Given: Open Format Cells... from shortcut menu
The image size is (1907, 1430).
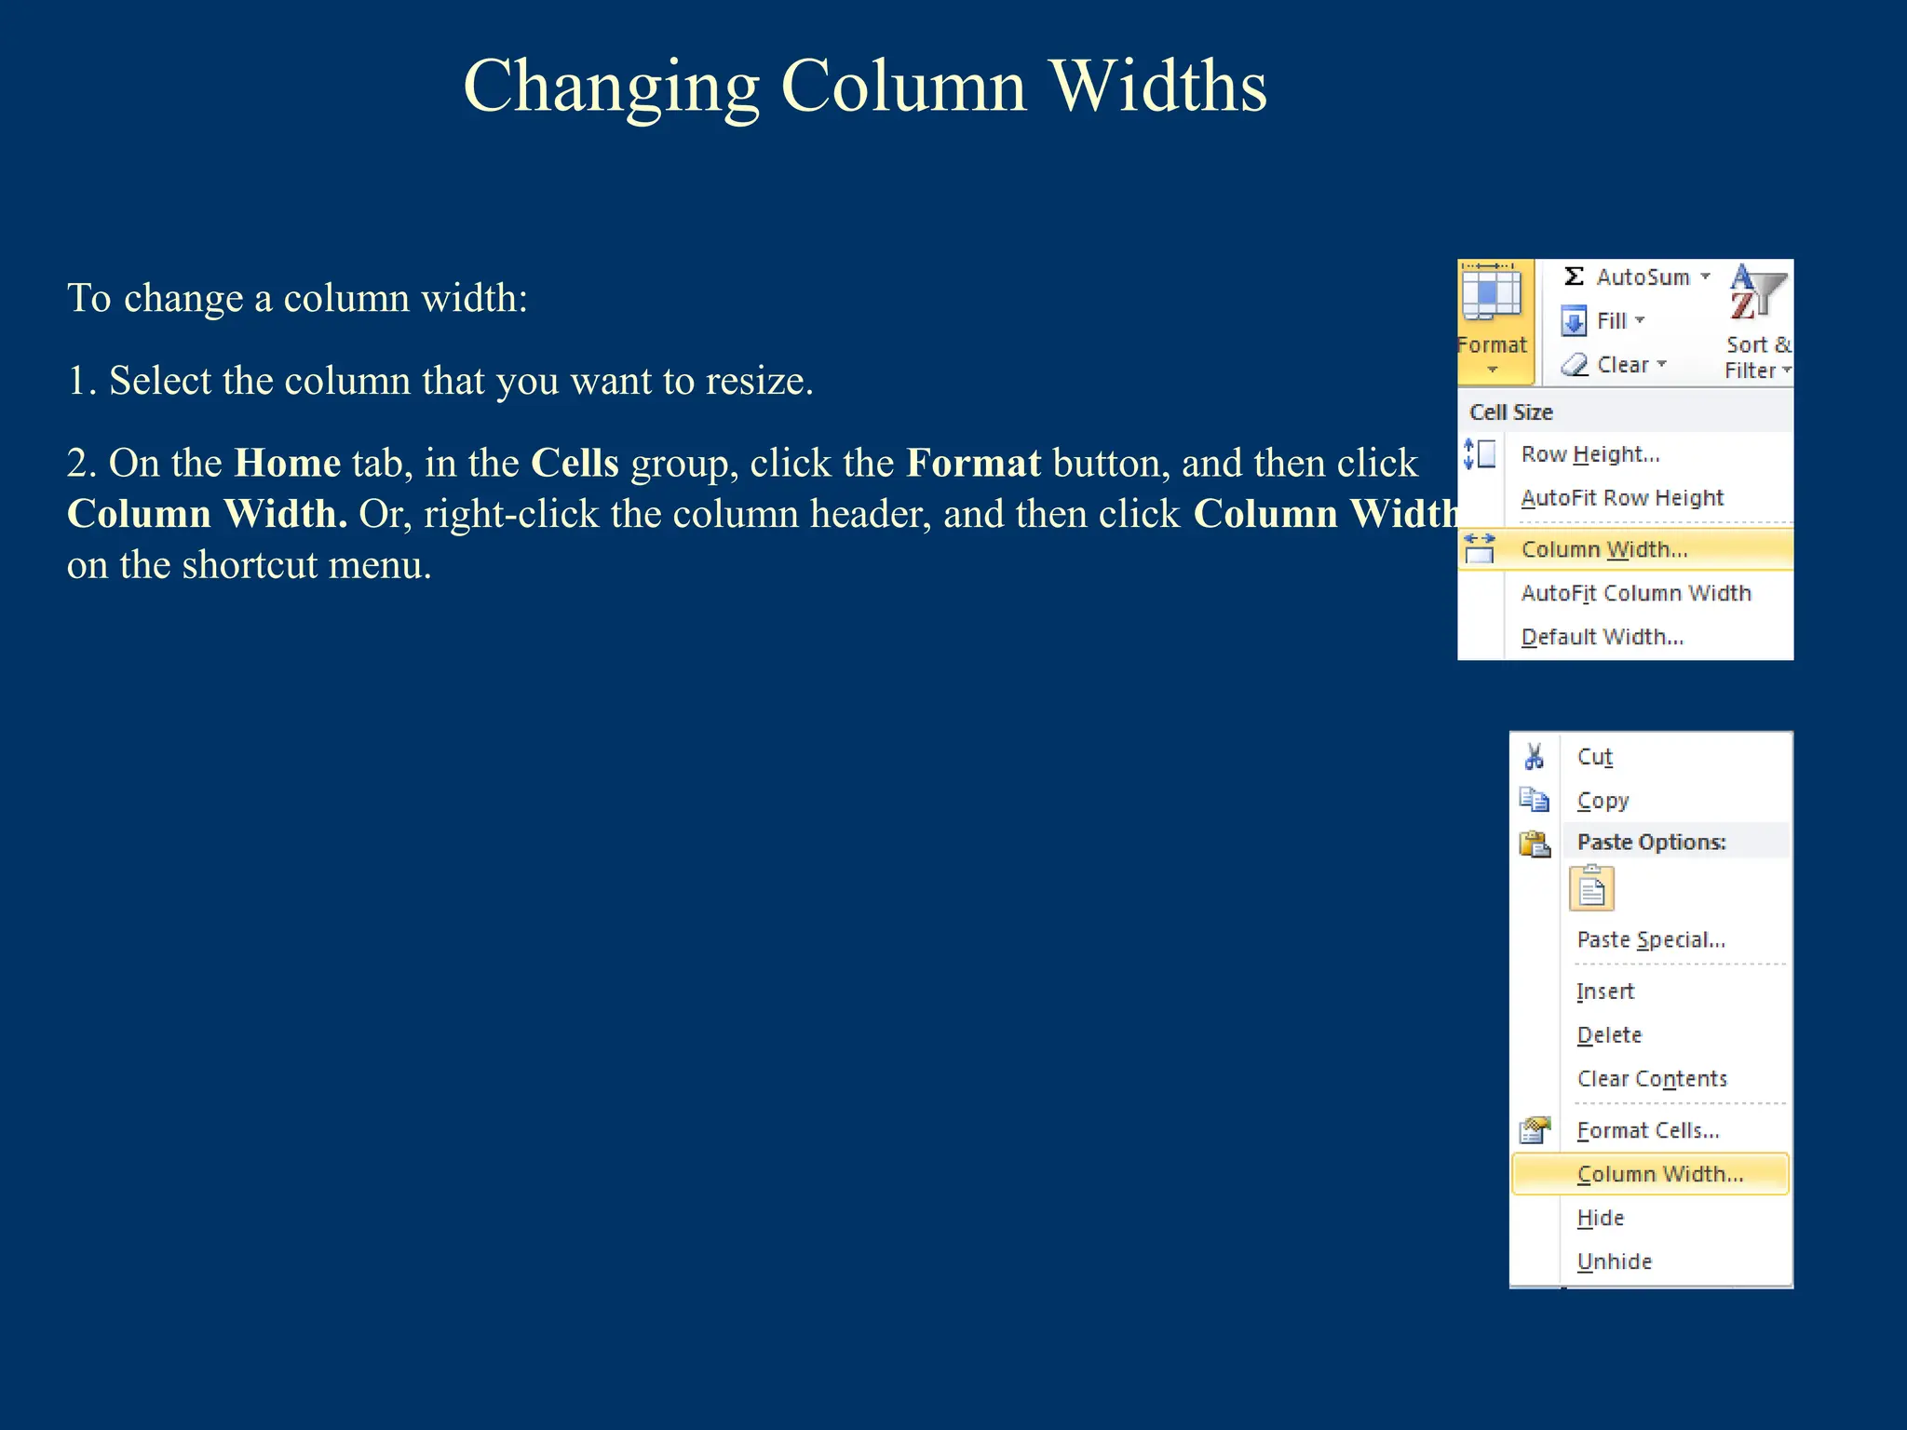Looking at the screenshot, I should (1651, 1130).
